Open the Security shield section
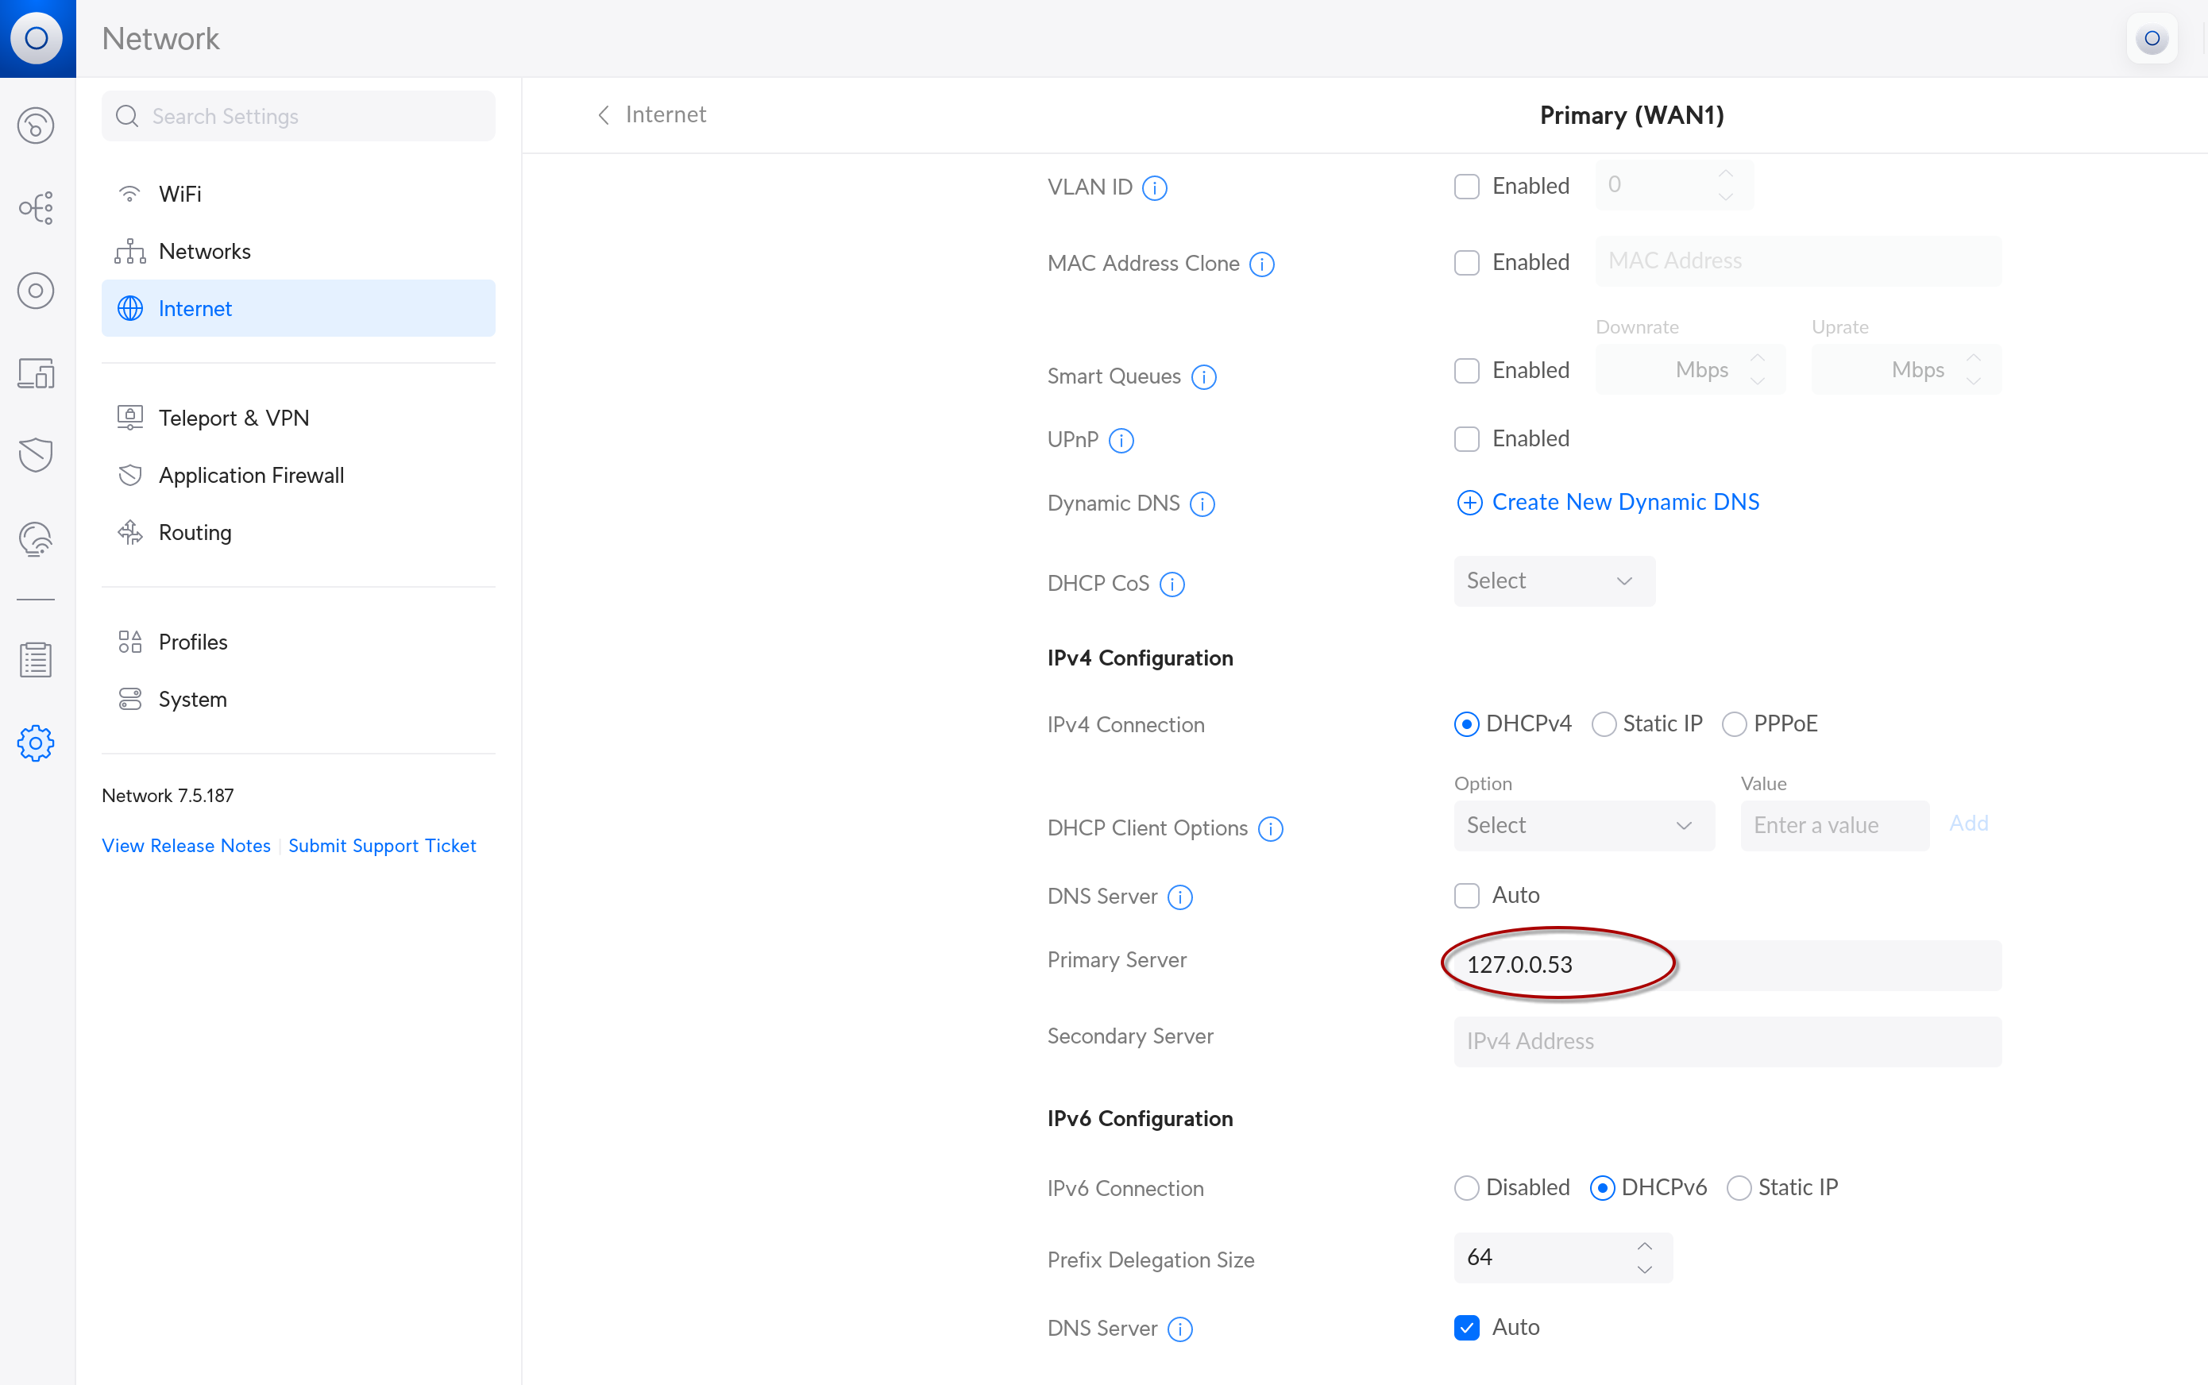The height and width of the screenshot is (1385, 2208). pyautogui.click(x=36, y=455)
